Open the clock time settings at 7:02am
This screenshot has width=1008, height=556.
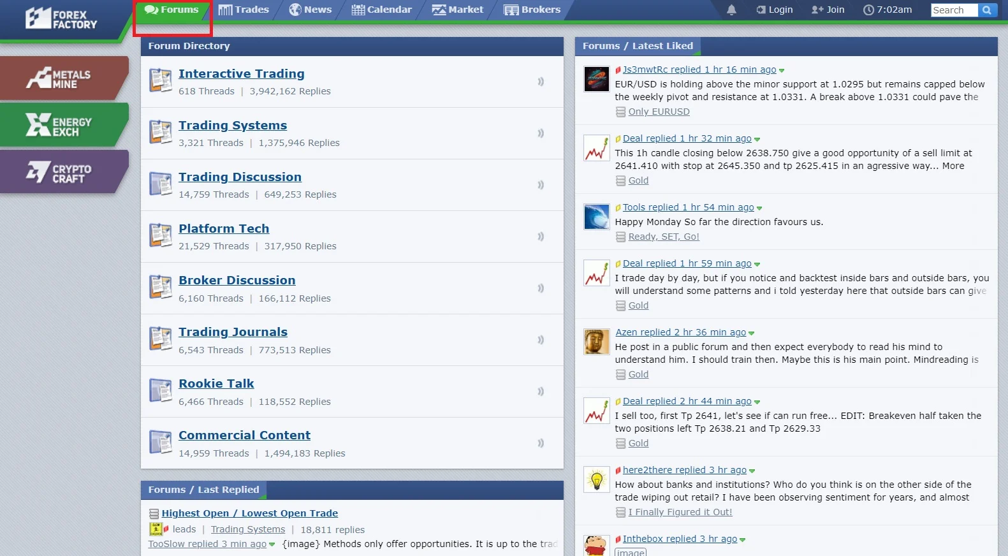click(887, 10)
